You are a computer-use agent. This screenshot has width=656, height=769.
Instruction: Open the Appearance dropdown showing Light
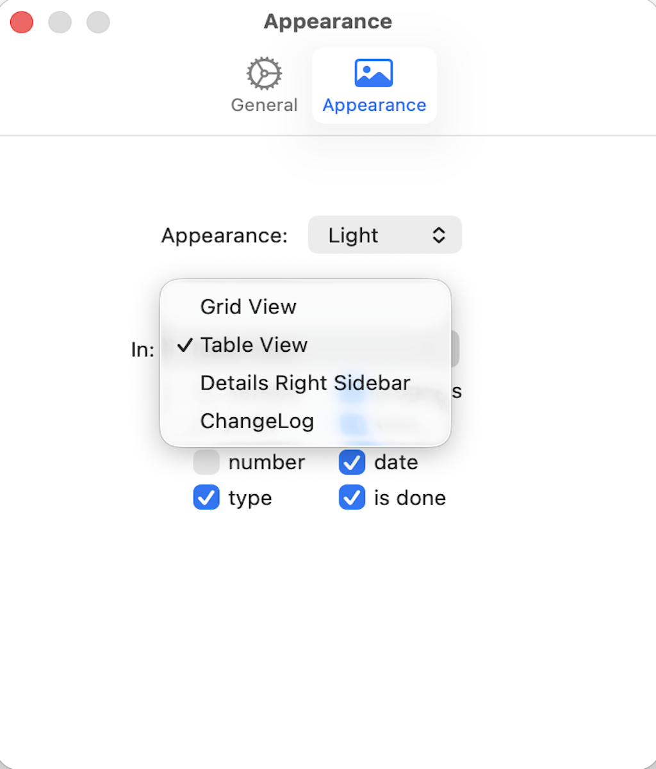pos(384,235)
